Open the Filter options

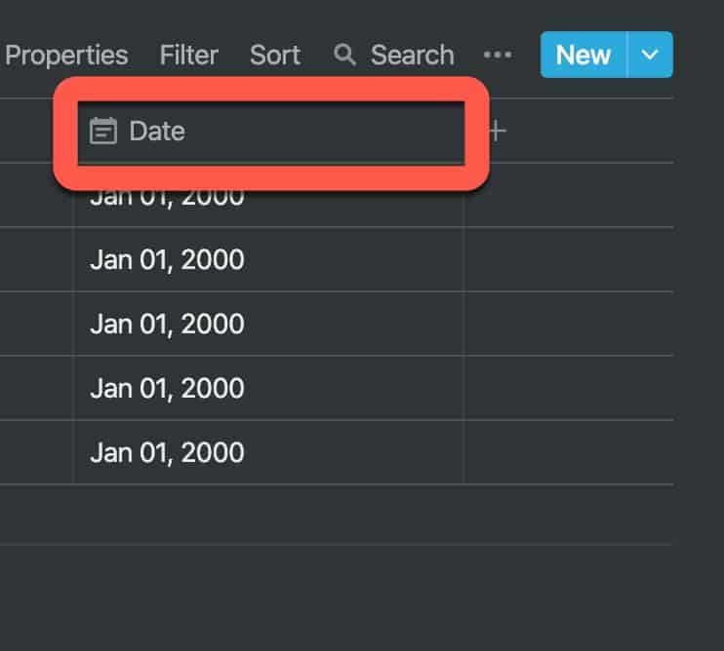(189, 55)
